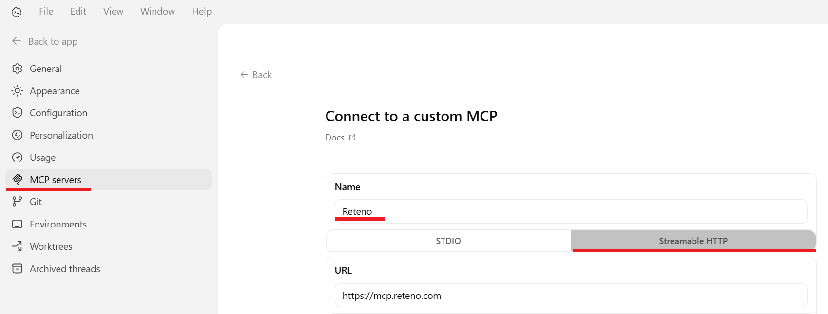Open the Help menu
Screen dimensions: 828x314
[201, 11]
